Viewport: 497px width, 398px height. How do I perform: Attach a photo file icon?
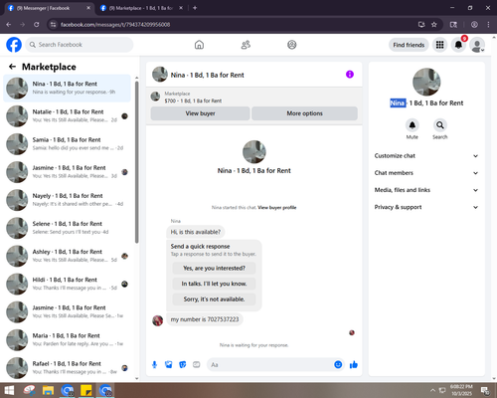point(169,365)
